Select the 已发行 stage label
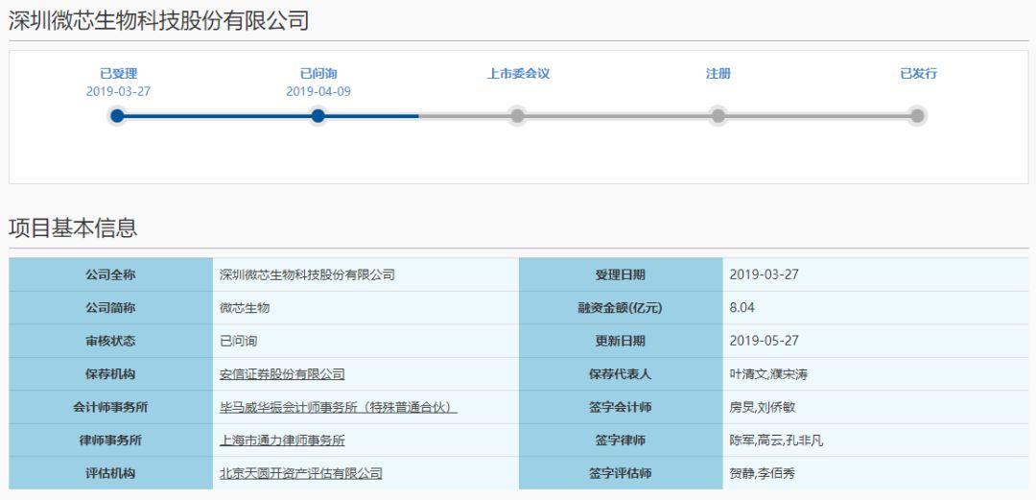Image resolution: width=1036 pixels, height=500 pixels. (x=918, y=73)
